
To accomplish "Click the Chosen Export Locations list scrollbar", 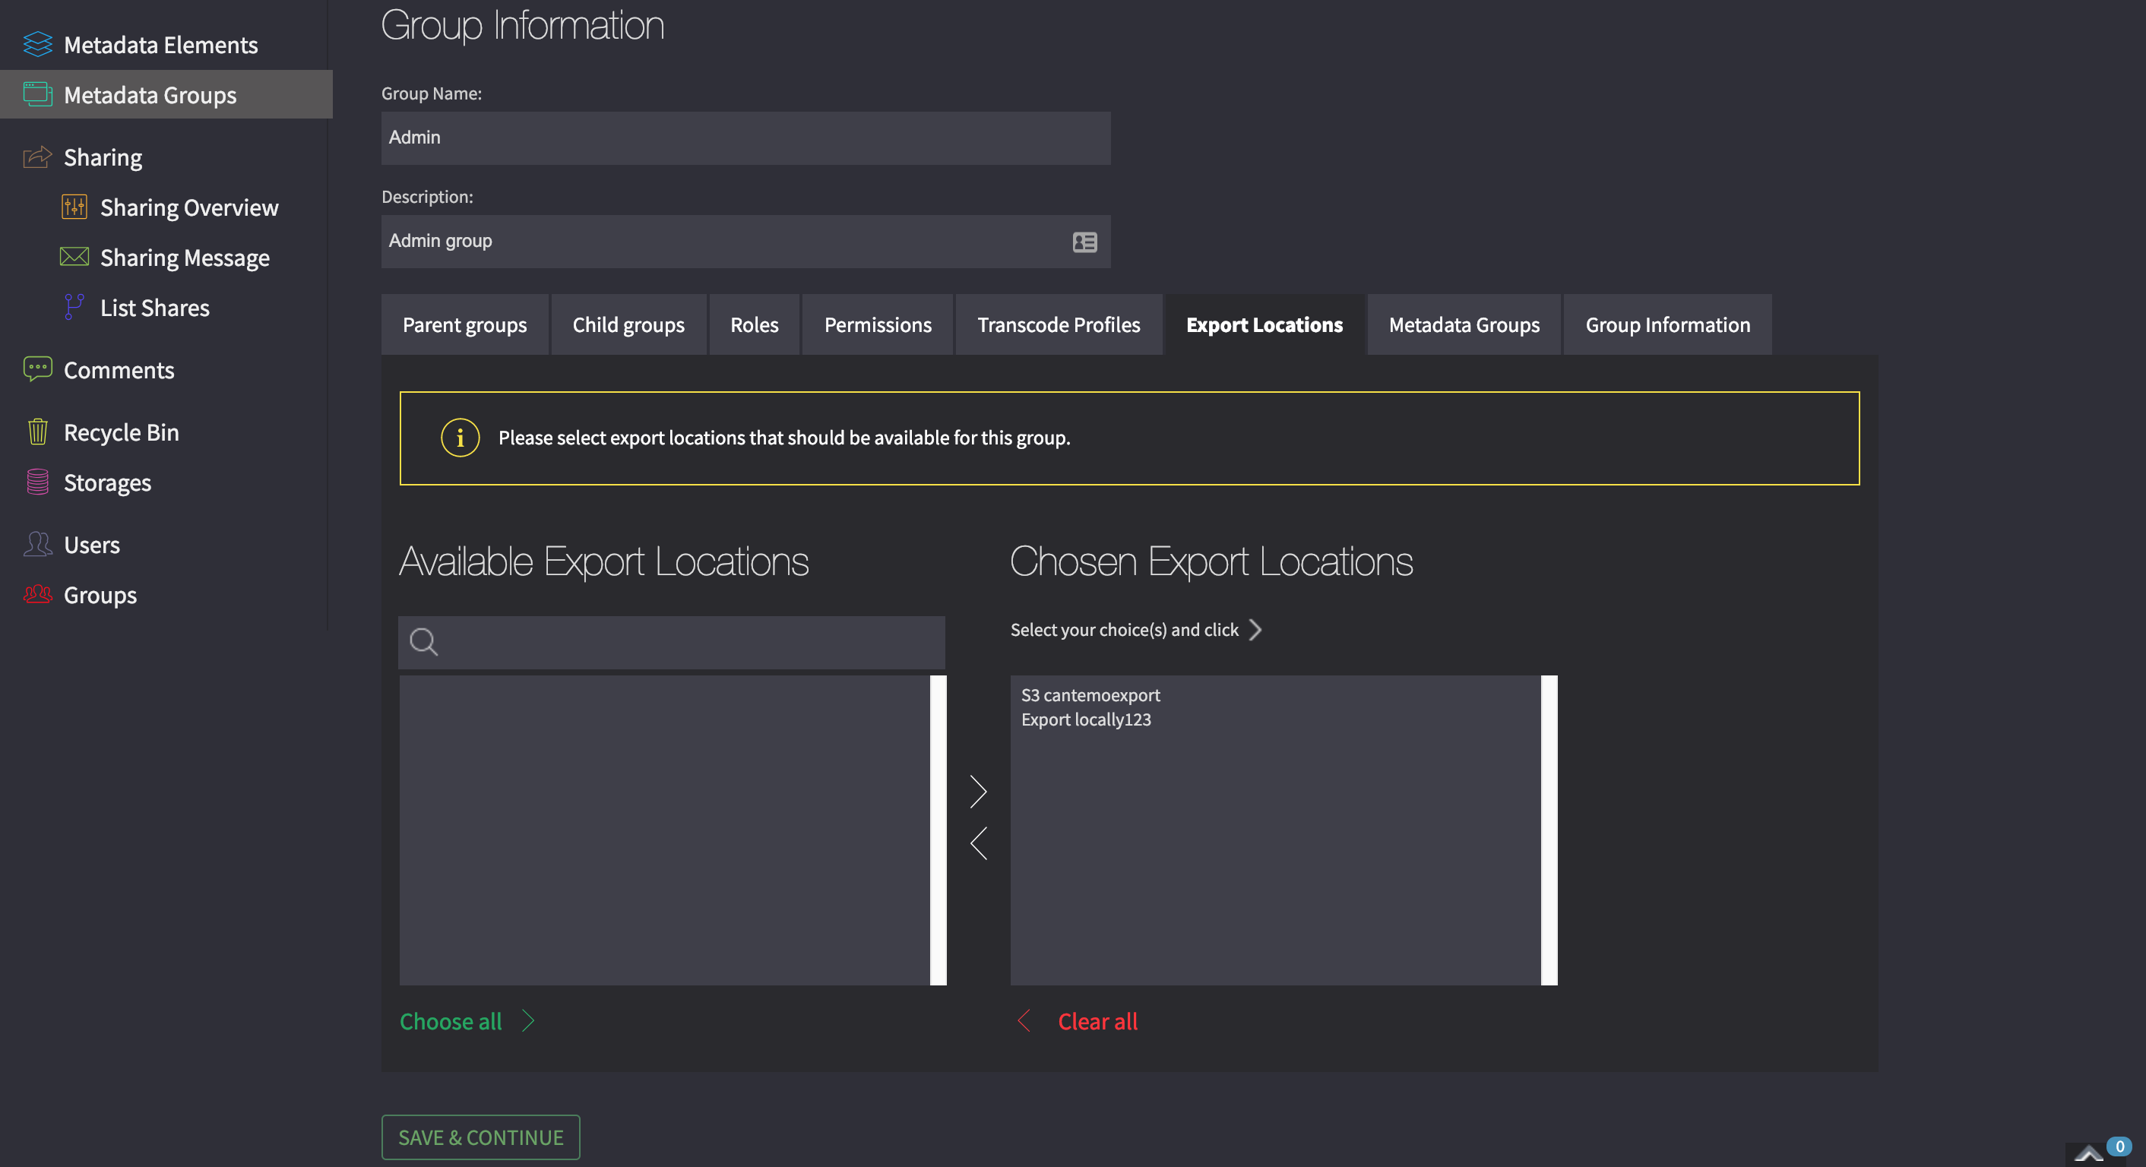I will (x=1549, y=830).
